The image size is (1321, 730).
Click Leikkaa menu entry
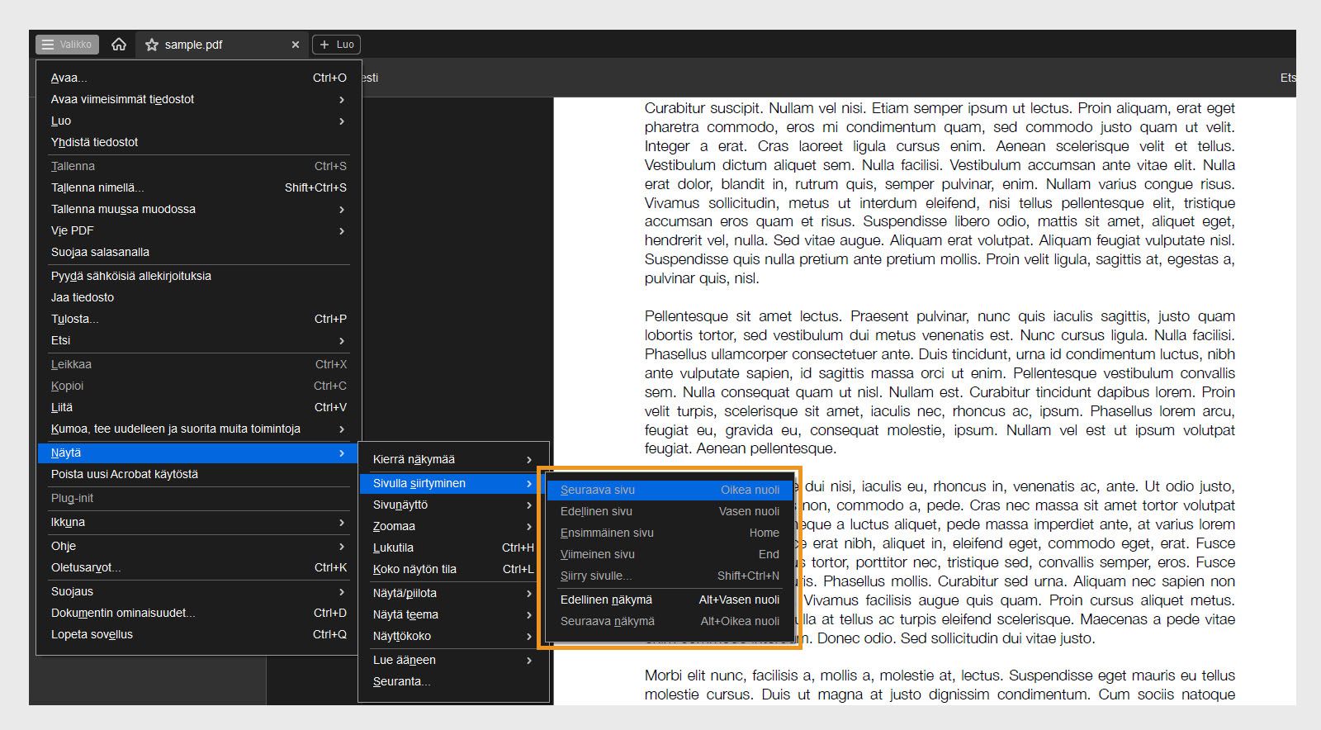tap(198, 364)
